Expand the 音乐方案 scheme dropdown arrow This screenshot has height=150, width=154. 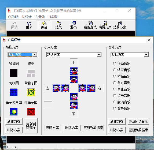146,55
